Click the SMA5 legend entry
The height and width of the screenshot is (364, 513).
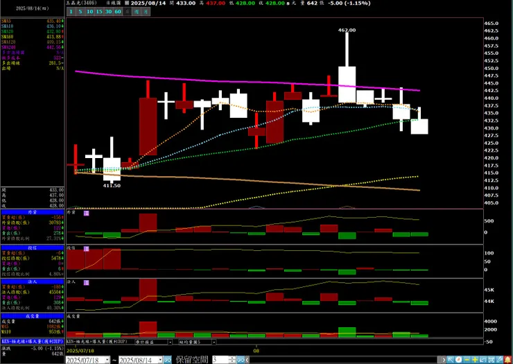pyautogui.click(x=33, y=21)
